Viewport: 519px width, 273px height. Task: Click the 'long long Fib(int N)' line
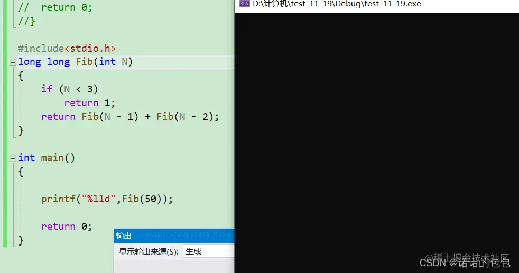coord(76,62)
